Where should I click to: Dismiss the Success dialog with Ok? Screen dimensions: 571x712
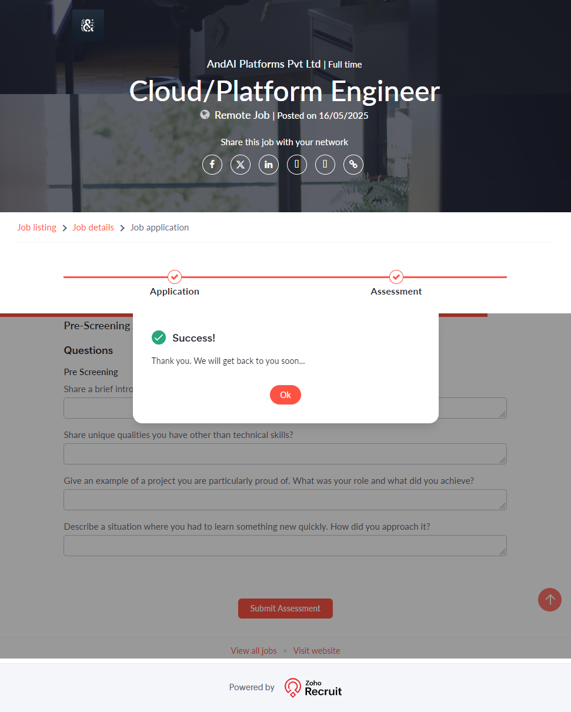(285, 395)
